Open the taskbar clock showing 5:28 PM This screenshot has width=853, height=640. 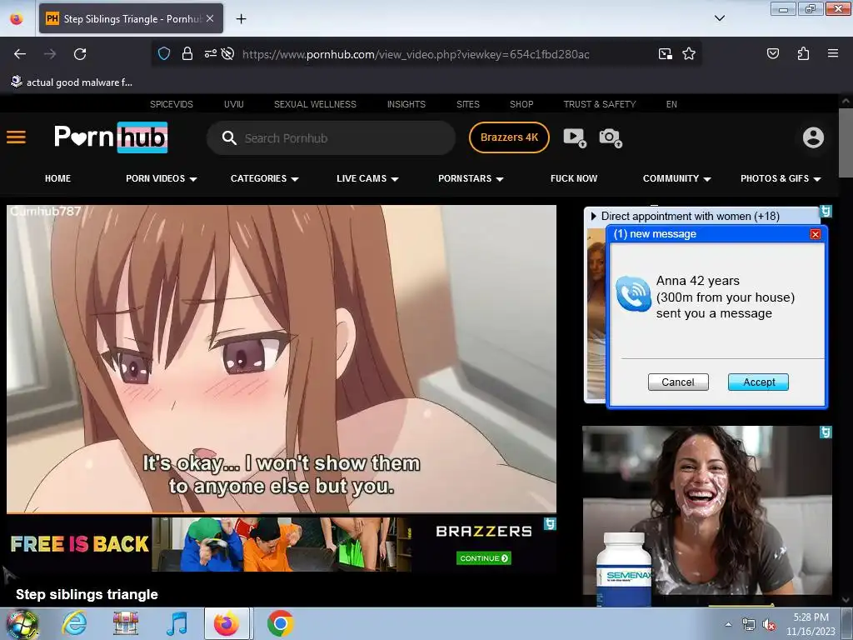tap(811, 624)
